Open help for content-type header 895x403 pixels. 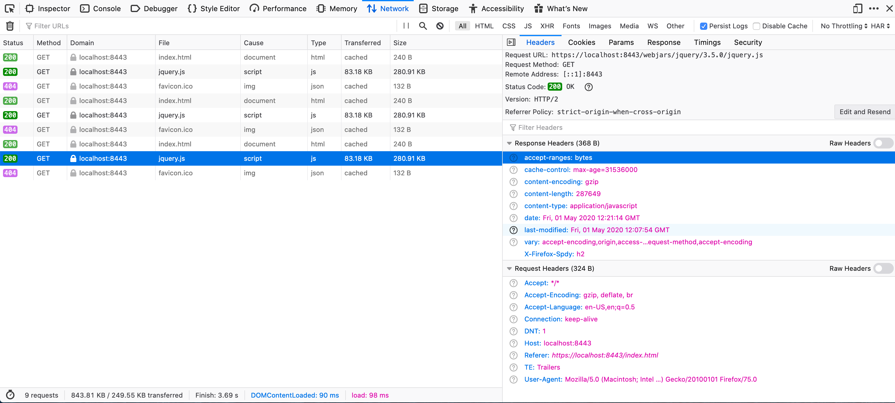pyautogui.click(x=514, y=206)
